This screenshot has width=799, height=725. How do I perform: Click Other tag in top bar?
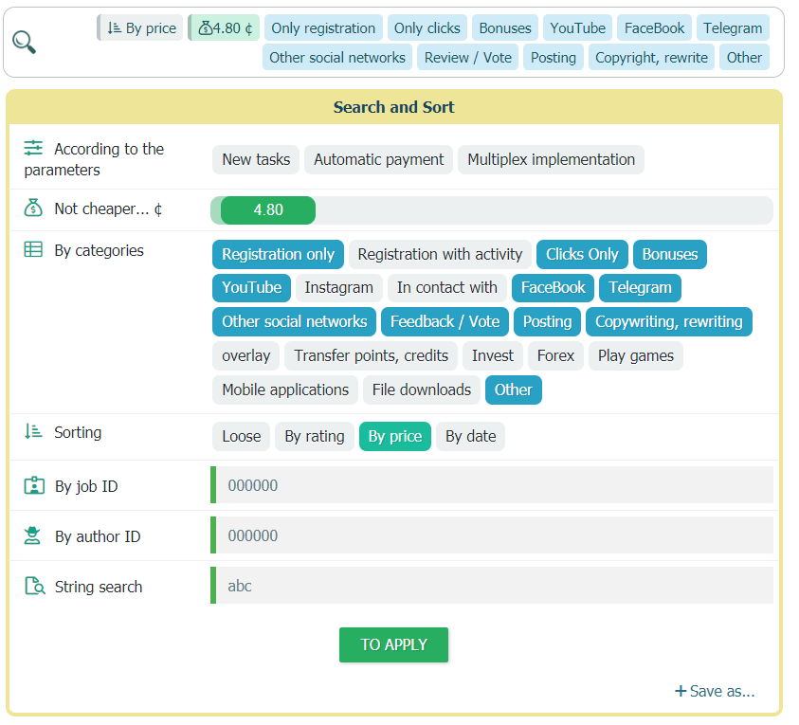pos(744,57)
